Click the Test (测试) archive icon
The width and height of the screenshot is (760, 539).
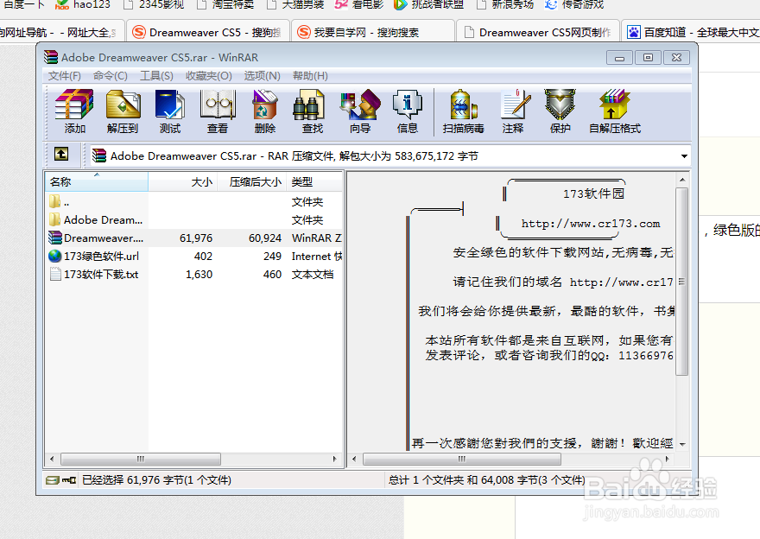pos(169,111)
